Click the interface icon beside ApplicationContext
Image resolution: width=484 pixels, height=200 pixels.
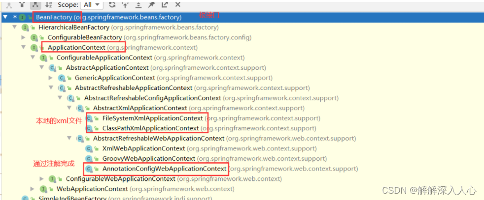pyautogui.click(x=34, y=47)
